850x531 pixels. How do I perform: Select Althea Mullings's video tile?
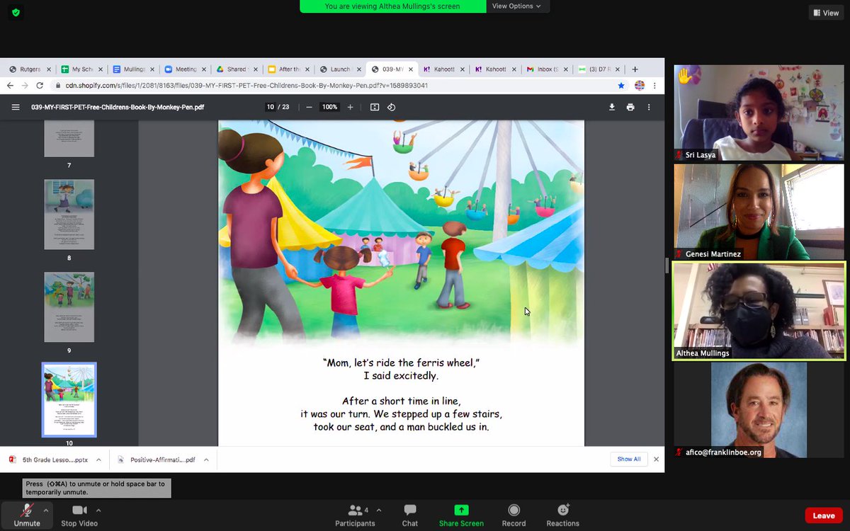[759, 311]
